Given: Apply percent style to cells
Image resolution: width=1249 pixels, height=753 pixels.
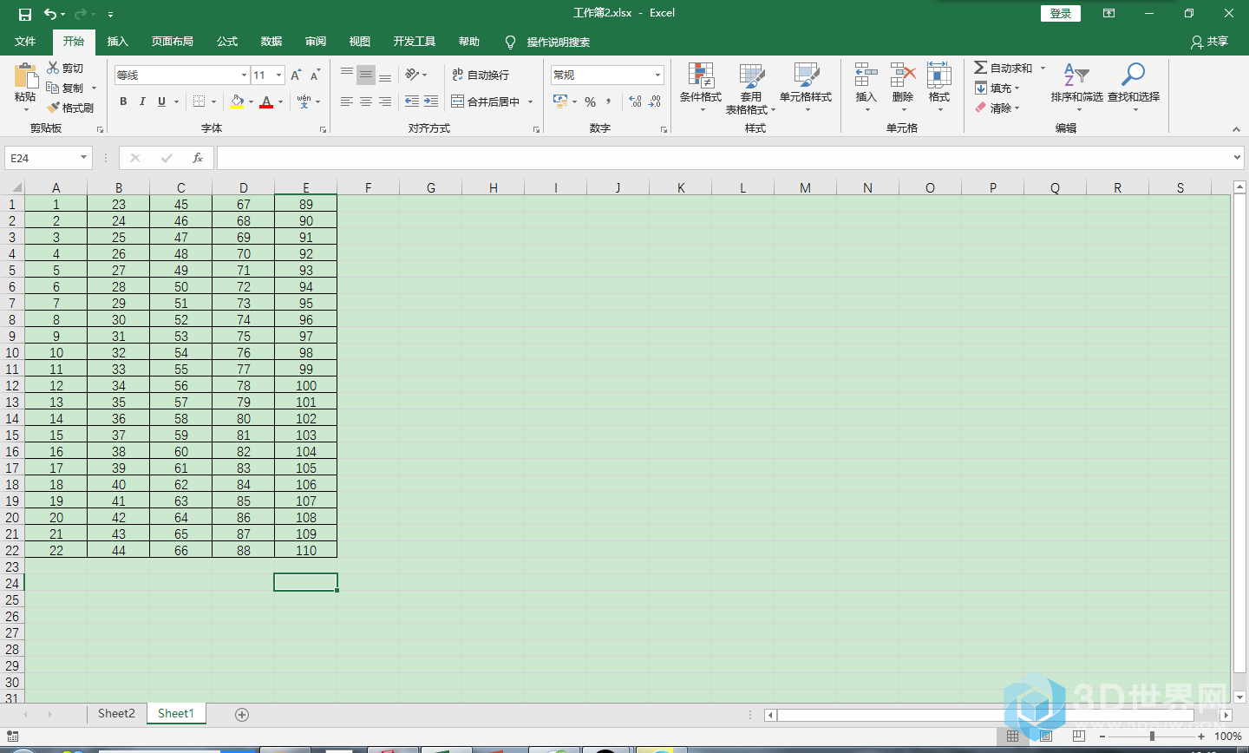Looking at the screenshot, I should 591,101.
